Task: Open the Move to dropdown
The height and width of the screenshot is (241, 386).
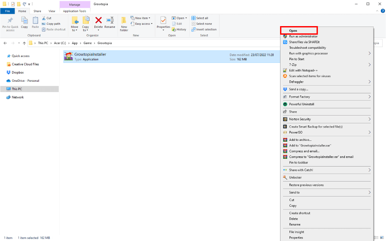Action: [x=74, y=24]
